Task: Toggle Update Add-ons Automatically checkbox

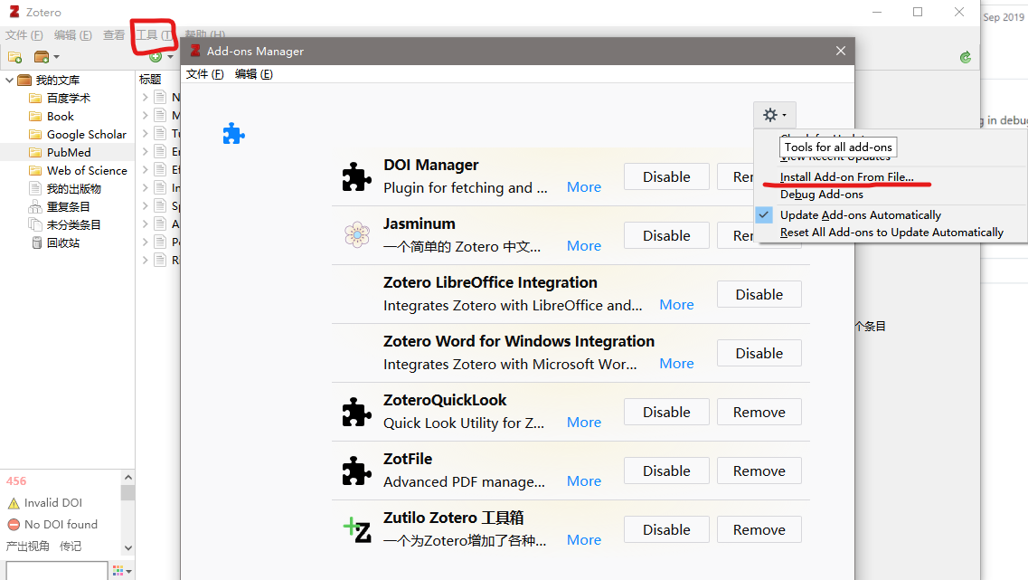Action: point(764,214)
